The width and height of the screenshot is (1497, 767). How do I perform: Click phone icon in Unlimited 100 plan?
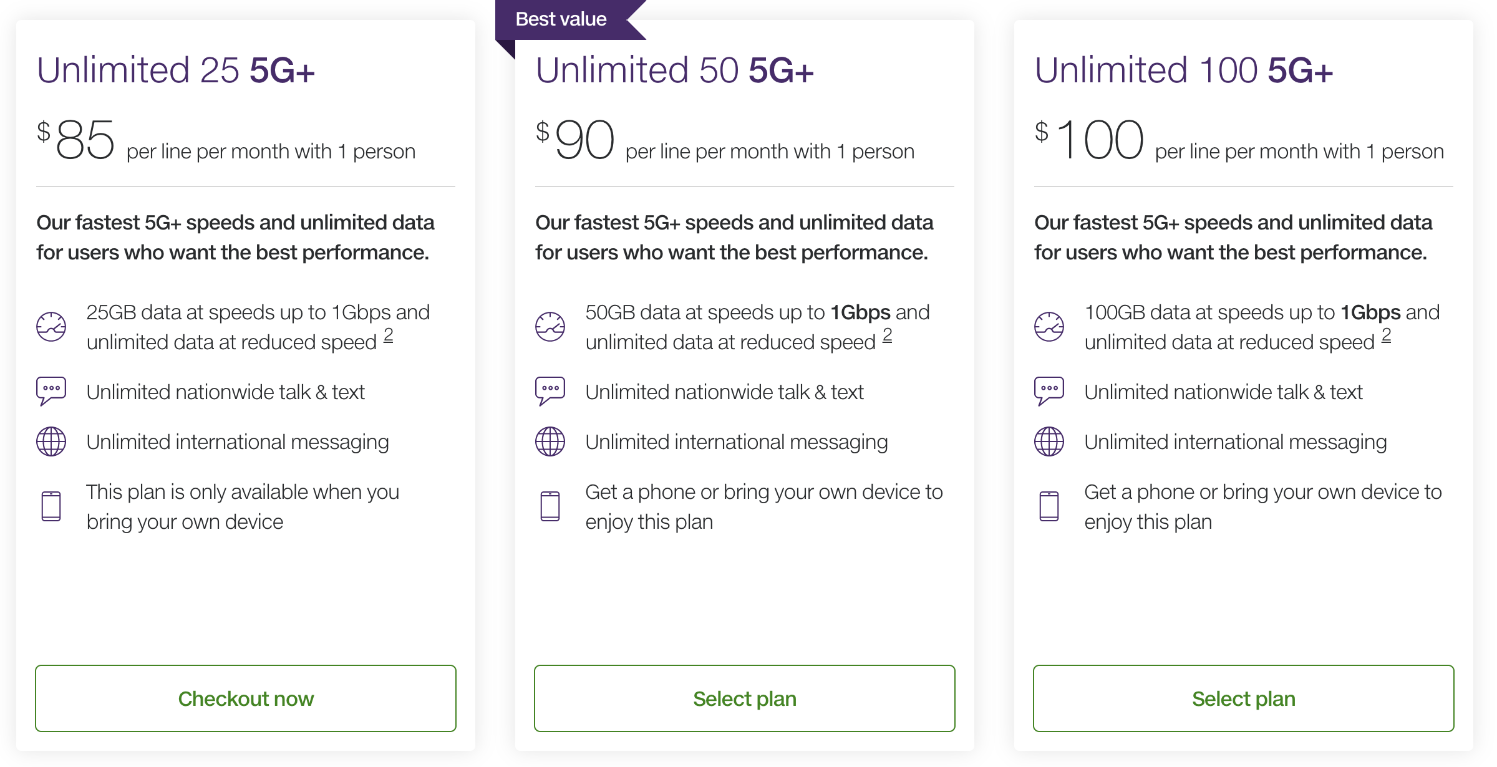[x=1049, y=506]
